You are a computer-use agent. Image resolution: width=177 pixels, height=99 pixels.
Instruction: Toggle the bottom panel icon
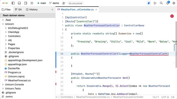pyautogui.click(x=19, y=3)
